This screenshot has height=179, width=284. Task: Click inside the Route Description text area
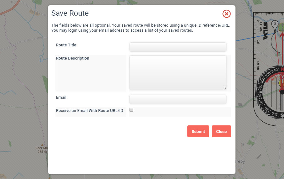(x=178, y=73)
